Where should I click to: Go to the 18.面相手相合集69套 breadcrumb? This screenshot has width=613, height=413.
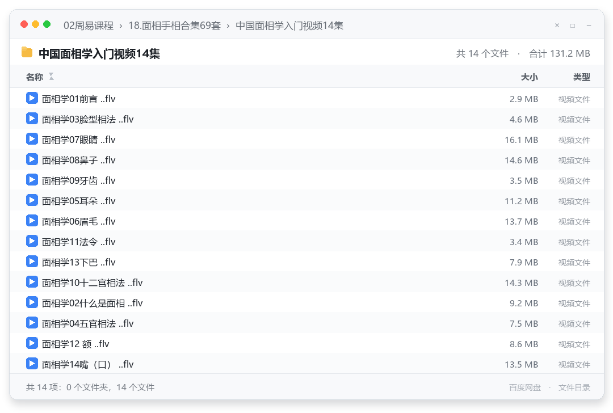pyautogui.click(x=174, y=26)
